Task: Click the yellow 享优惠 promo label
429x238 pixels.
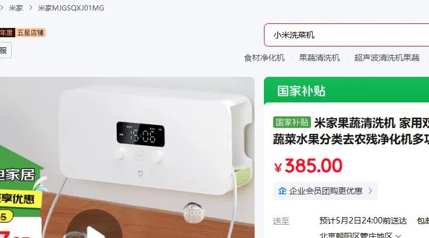Action: tap(19, 199)
